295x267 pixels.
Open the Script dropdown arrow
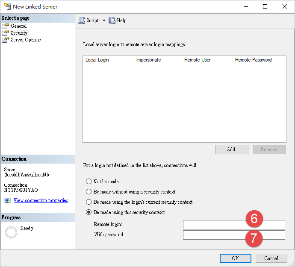pyautogui.click(x=104, y=21)
